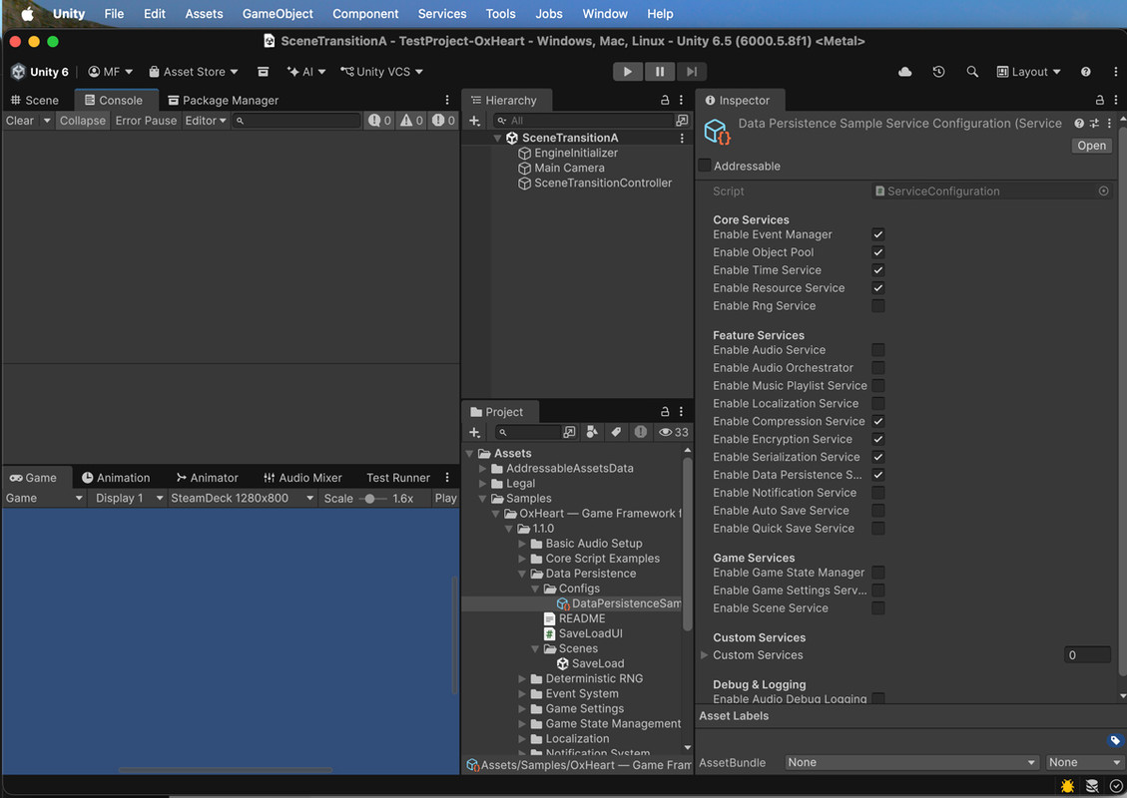Open the SteamDeck 1280x800 resolution dropdown

243,498
